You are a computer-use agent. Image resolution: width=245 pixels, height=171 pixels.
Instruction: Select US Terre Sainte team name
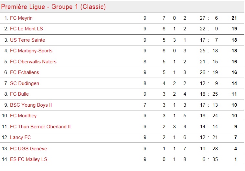tap(27, 40)
